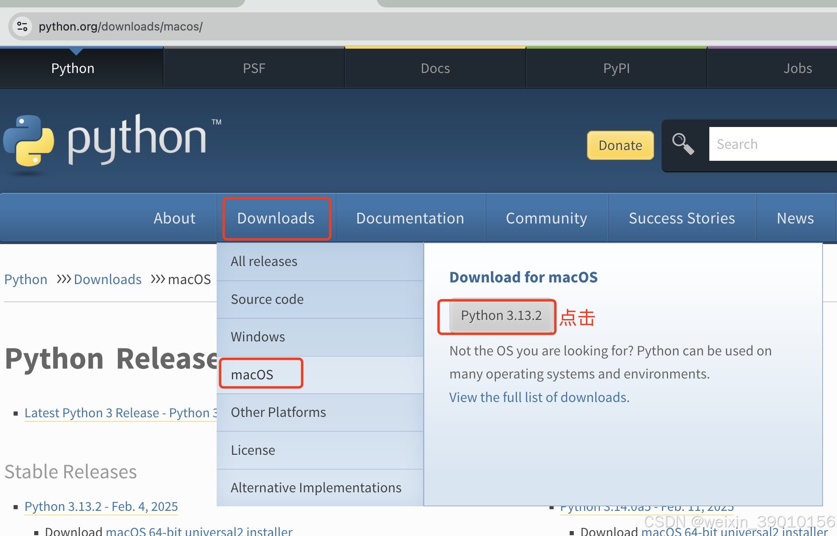Choose All releases in the dropdown
The image size is (837, 536).
tap(264, 261)
